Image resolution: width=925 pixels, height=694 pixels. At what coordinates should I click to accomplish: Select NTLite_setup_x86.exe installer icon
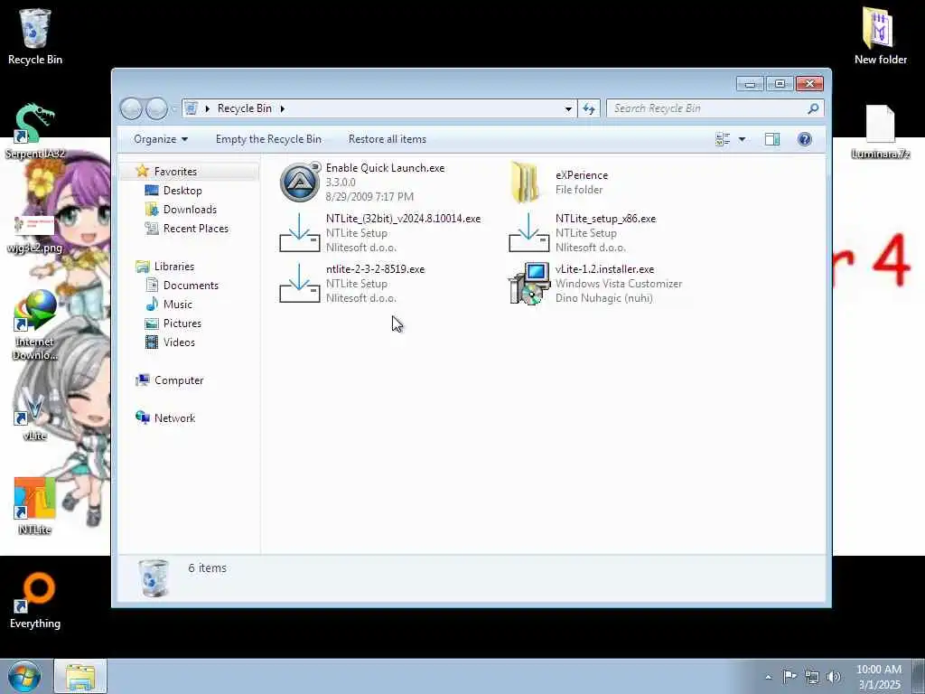pos(529,232)
